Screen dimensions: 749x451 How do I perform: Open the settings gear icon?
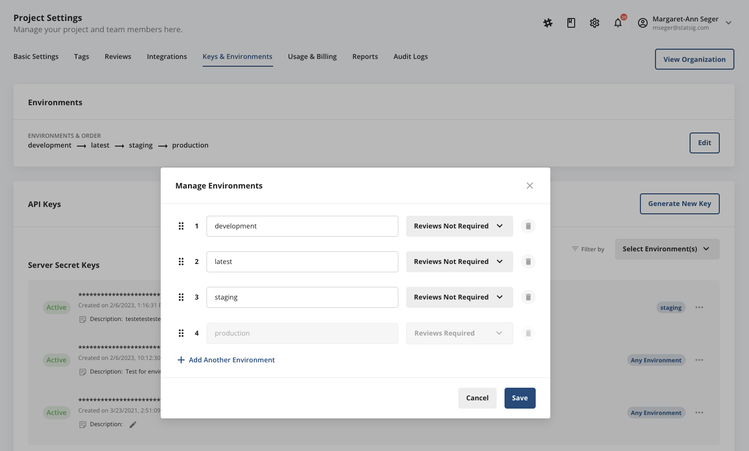[x=595, y=23]
